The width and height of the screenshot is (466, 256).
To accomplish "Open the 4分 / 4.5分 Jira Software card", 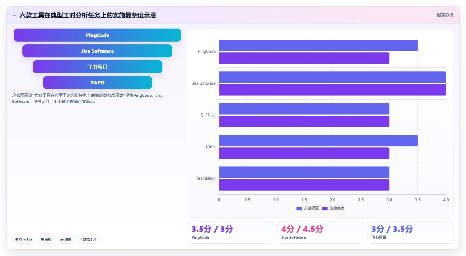I will click(x=320, y=232).
